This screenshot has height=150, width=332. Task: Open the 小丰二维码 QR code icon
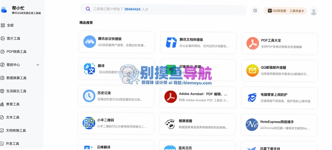pos(89,123)
